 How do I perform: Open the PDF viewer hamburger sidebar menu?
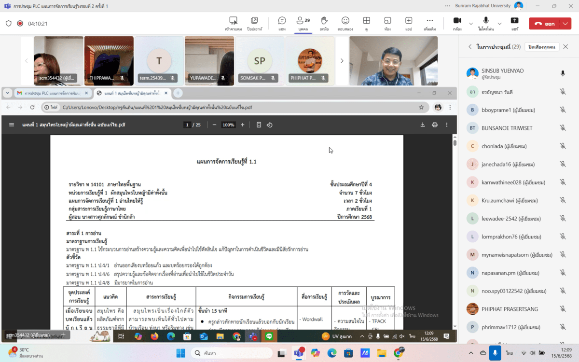(12, 125)
